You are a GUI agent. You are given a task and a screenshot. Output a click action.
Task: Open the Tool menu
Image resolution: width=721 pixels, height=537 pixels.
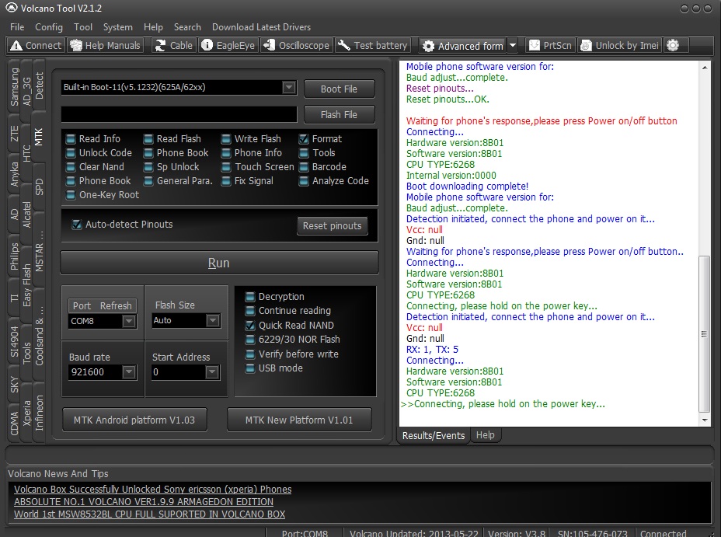83,27
